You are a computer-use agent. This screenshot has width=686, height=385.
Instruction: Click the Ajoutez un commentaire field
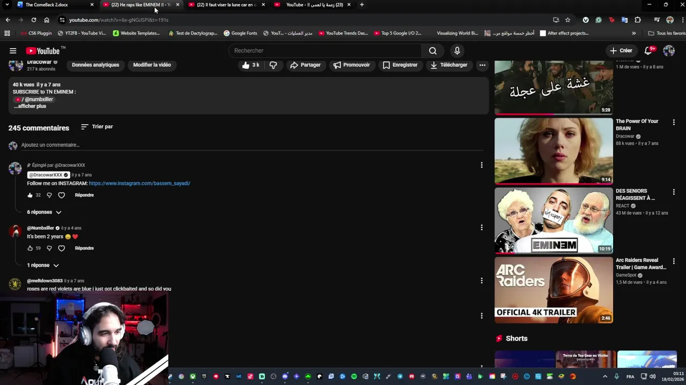(252, 145)
